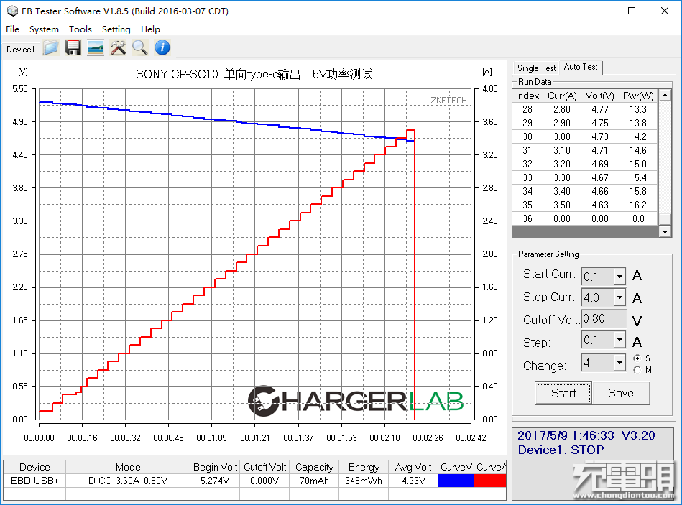Expand the Change dropdown
This screenshot has width=682, height=505.
pos(619,363)
